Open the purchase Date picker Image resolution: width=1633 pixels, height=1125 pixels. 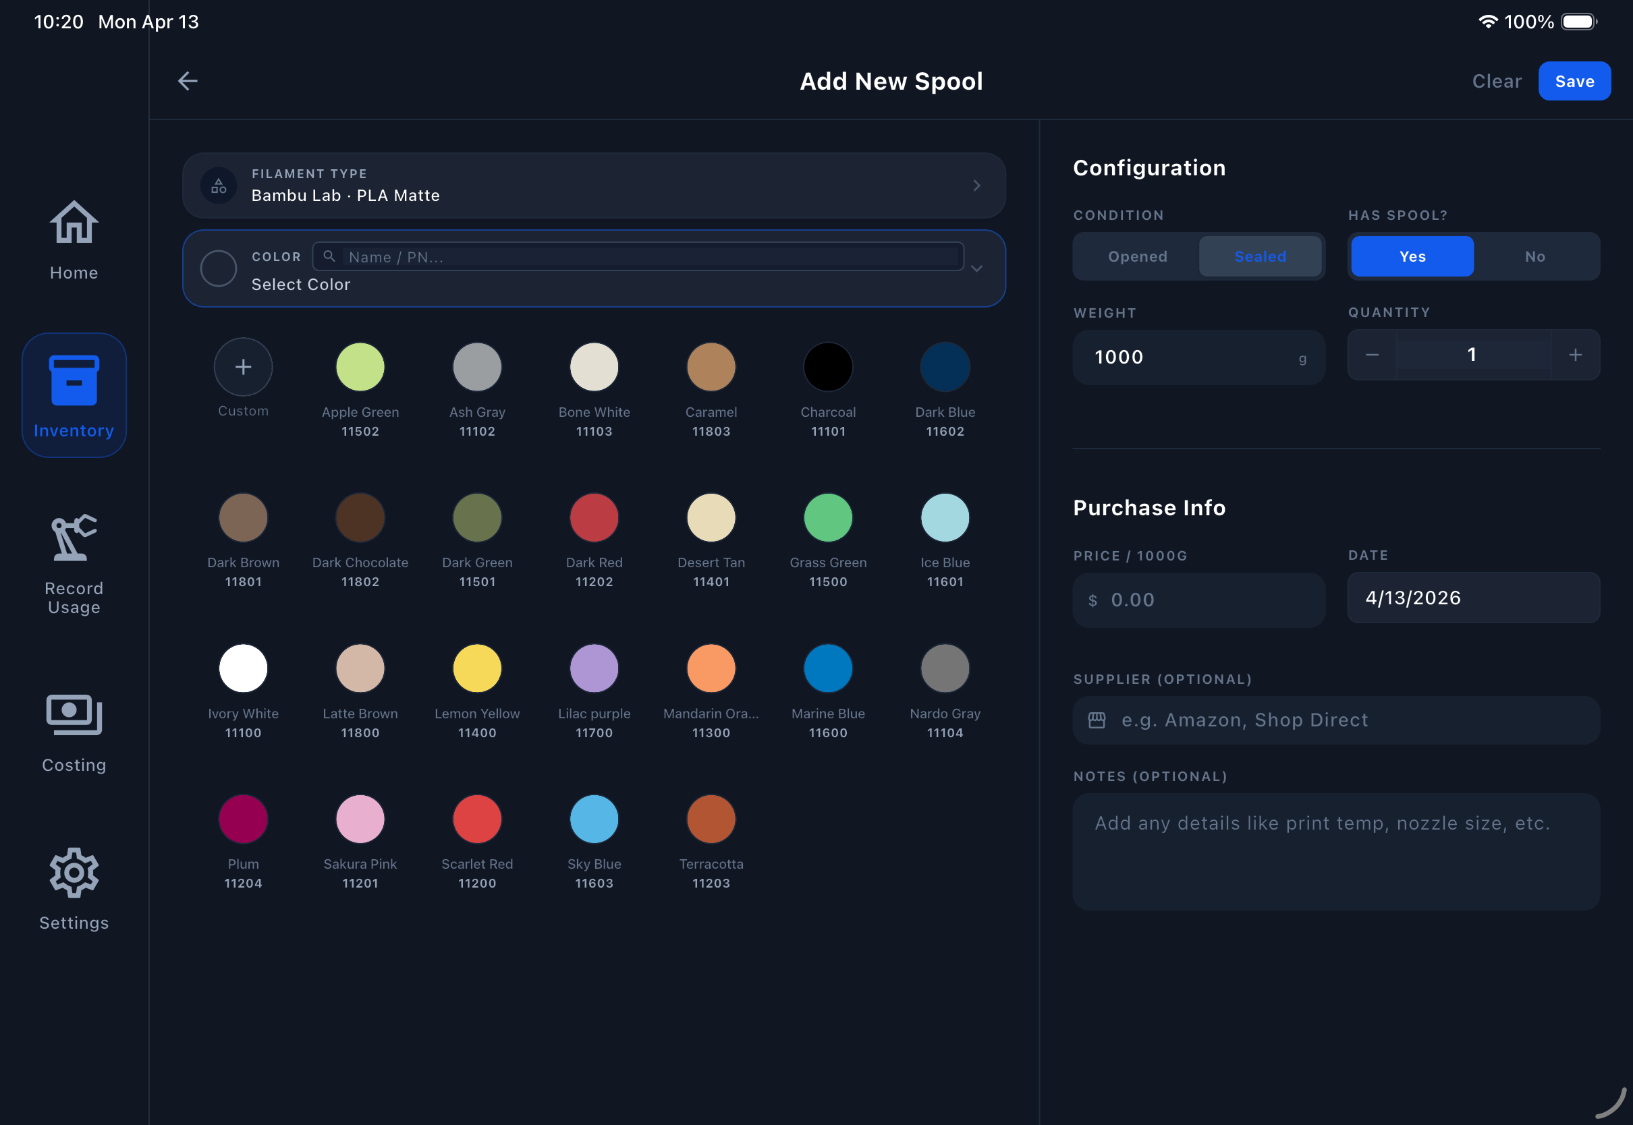click(x=1472, y=598)
